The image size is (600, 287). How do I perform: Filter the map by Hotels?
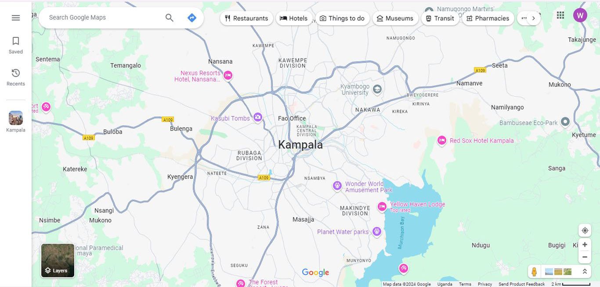294,18
